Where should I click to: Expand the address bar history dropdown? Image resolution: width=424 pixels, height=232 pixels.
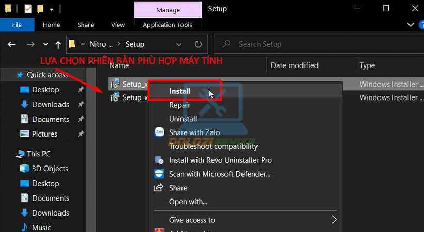(181, 44)
